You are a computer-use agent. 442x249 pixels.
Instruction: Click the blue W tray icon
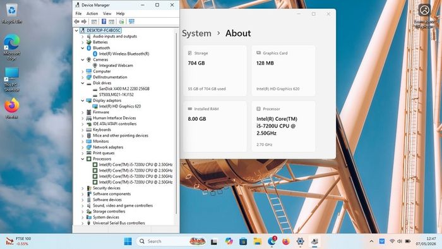coord(382,241)
